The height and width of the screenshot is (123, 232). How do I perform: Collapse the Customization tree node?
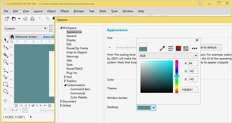(65, 85)
